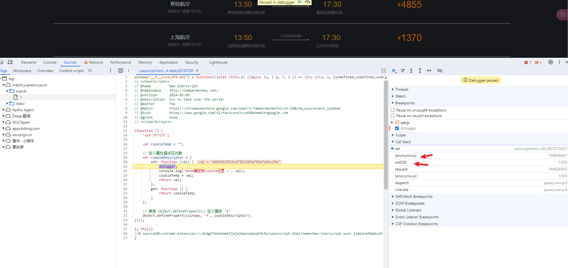568x268 pixels.
Task: Select 'dispatch' frame in Call Stack
Action: [478, 183]
